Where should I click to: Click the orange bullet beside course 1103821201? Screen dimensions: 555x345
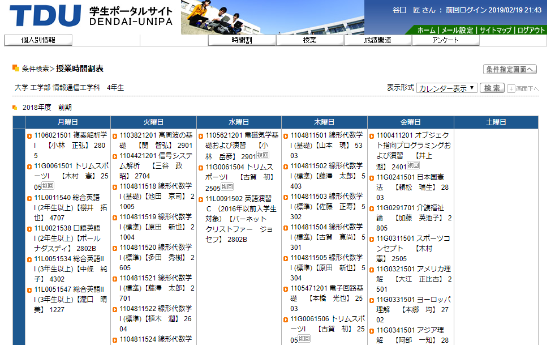click(115, 136)
